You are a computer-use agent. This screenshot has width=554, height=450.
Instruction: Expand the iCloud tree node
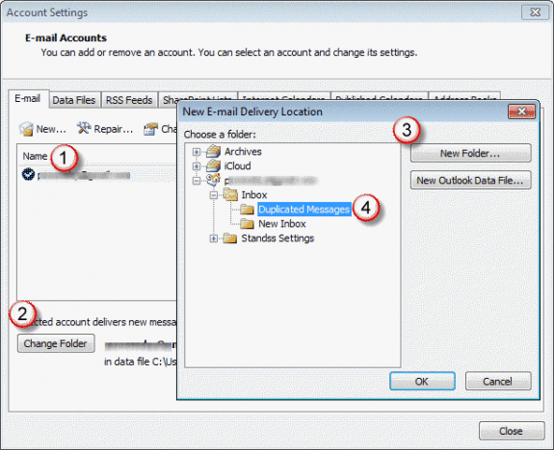[x=197, y=166]
